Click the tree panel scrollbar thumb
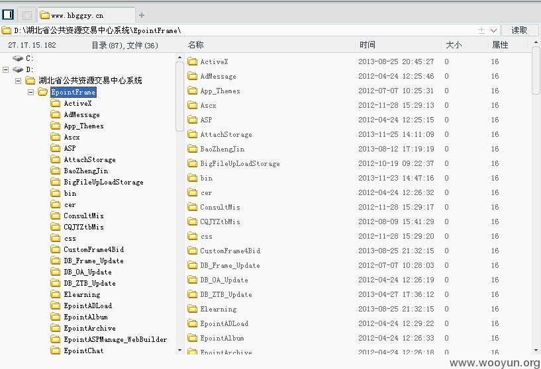The image size is (541, 369). pos(179,97)
